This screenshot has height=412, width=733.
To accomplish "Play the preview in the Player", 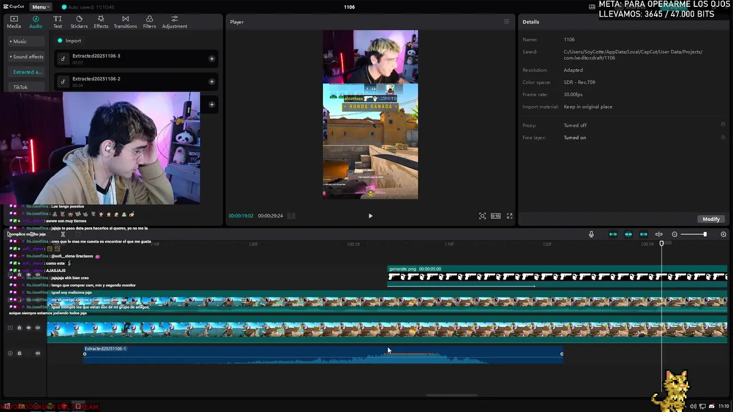I will point(371,216).
